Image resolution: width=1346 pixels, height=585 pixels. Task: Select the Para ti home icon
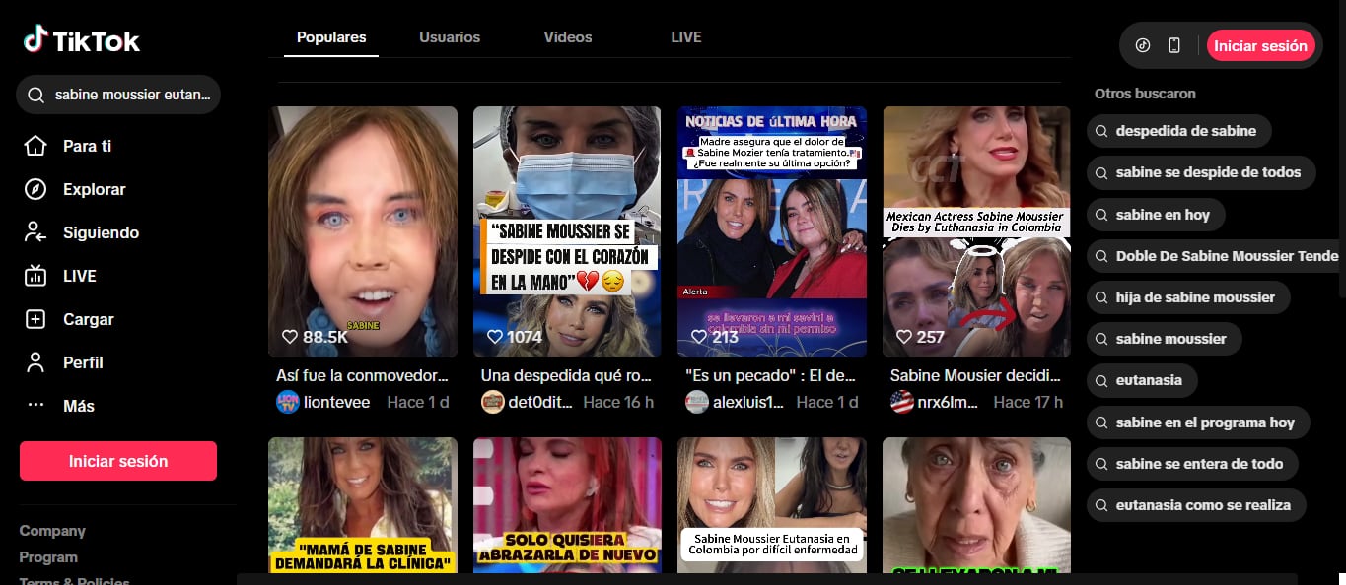pyautogui.click(x=35, y=146)
